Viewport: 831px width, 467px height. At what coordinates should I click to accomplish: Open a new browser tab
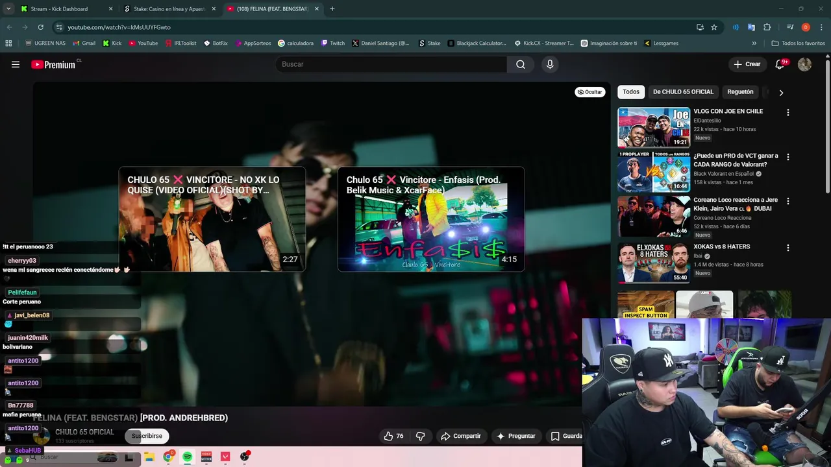pos(332,9)
